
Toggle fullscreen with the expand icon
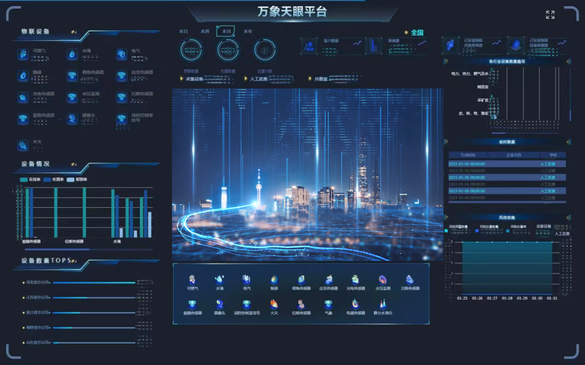click(550, 15)
